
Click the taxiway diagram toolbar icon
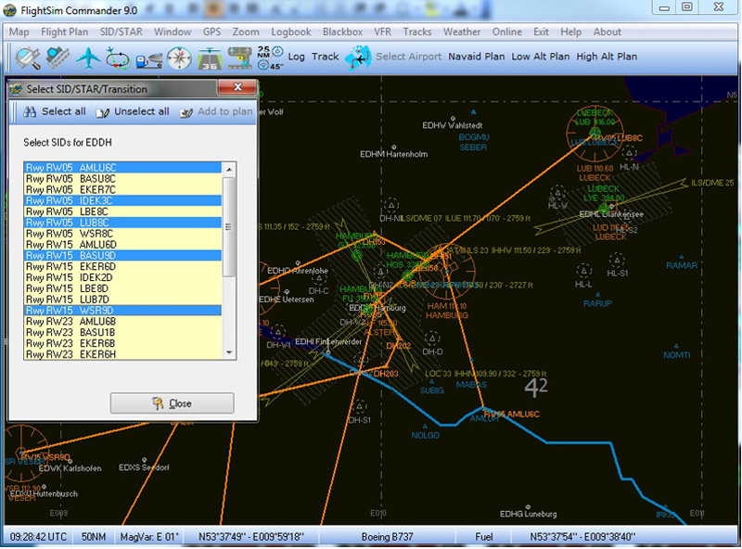(x=240, y=57)
